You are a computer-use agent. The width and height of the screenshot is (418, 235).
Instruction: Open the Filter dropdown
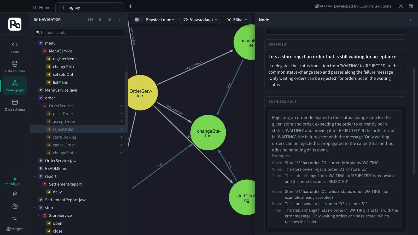[x=237, y=20]
